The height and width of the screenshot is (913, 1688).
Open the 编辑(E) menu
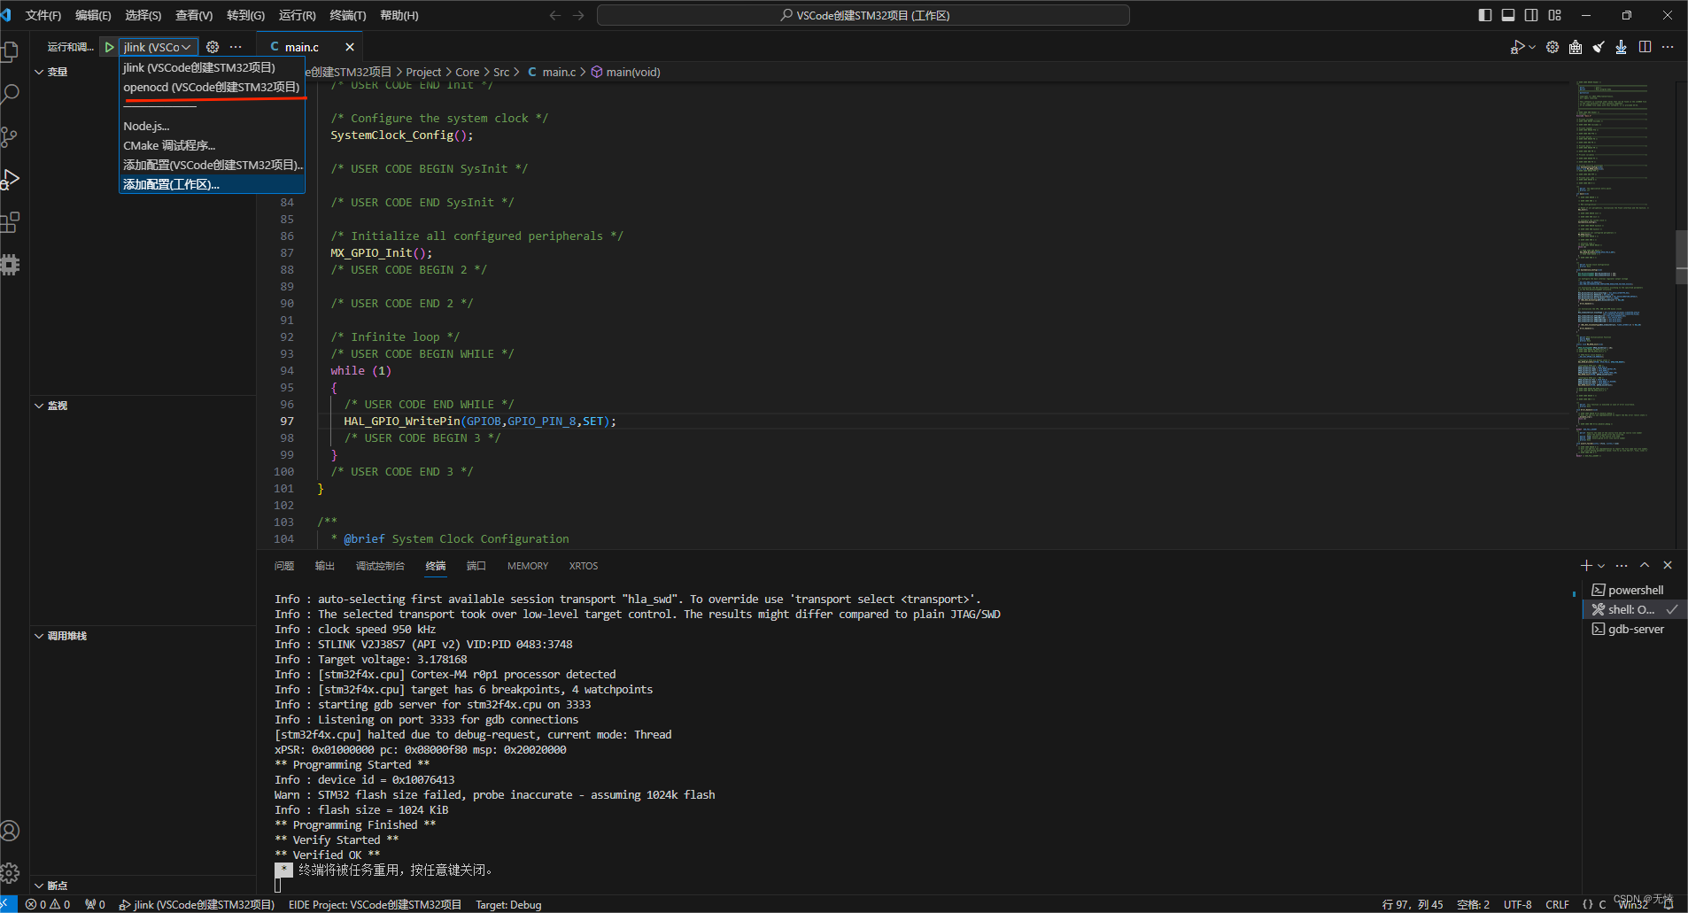(x=93, y=15)
